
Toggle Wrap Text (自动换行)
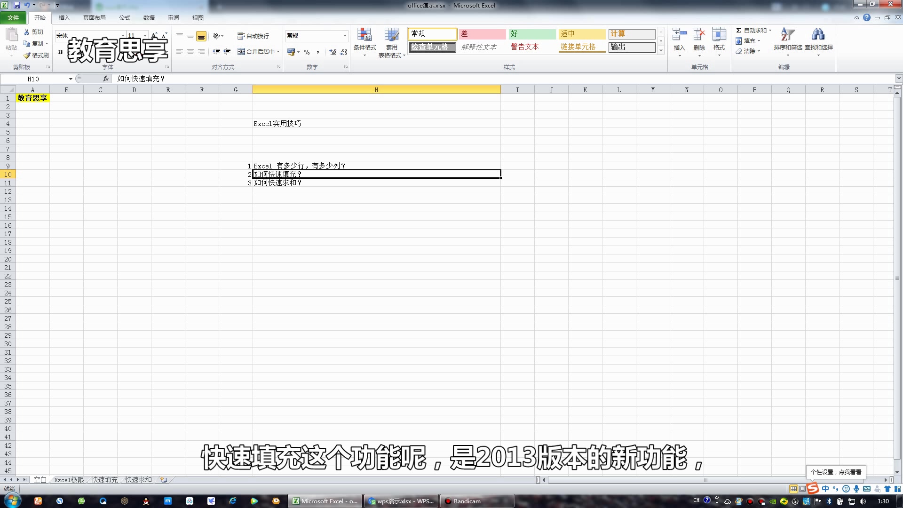click(254, 36)
